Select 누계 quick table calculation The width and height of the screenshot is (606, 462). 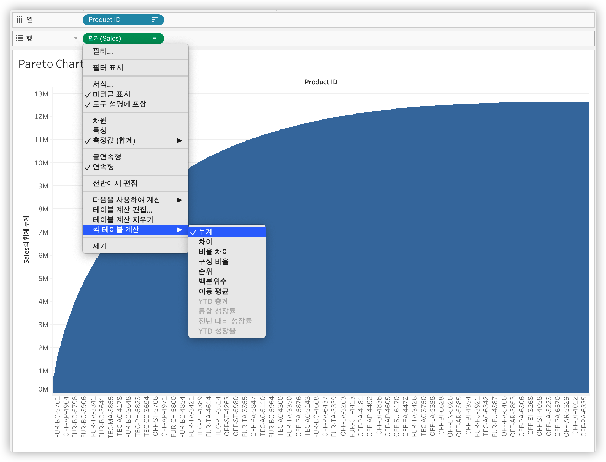(x=205, y=232)
